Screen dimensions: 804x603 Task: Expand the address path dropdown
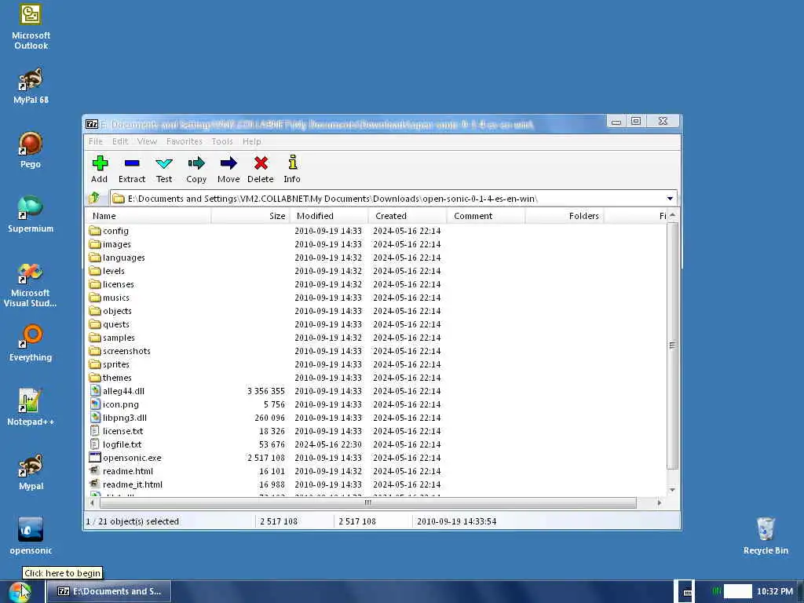pyautogui.click(x=670, y=199)
